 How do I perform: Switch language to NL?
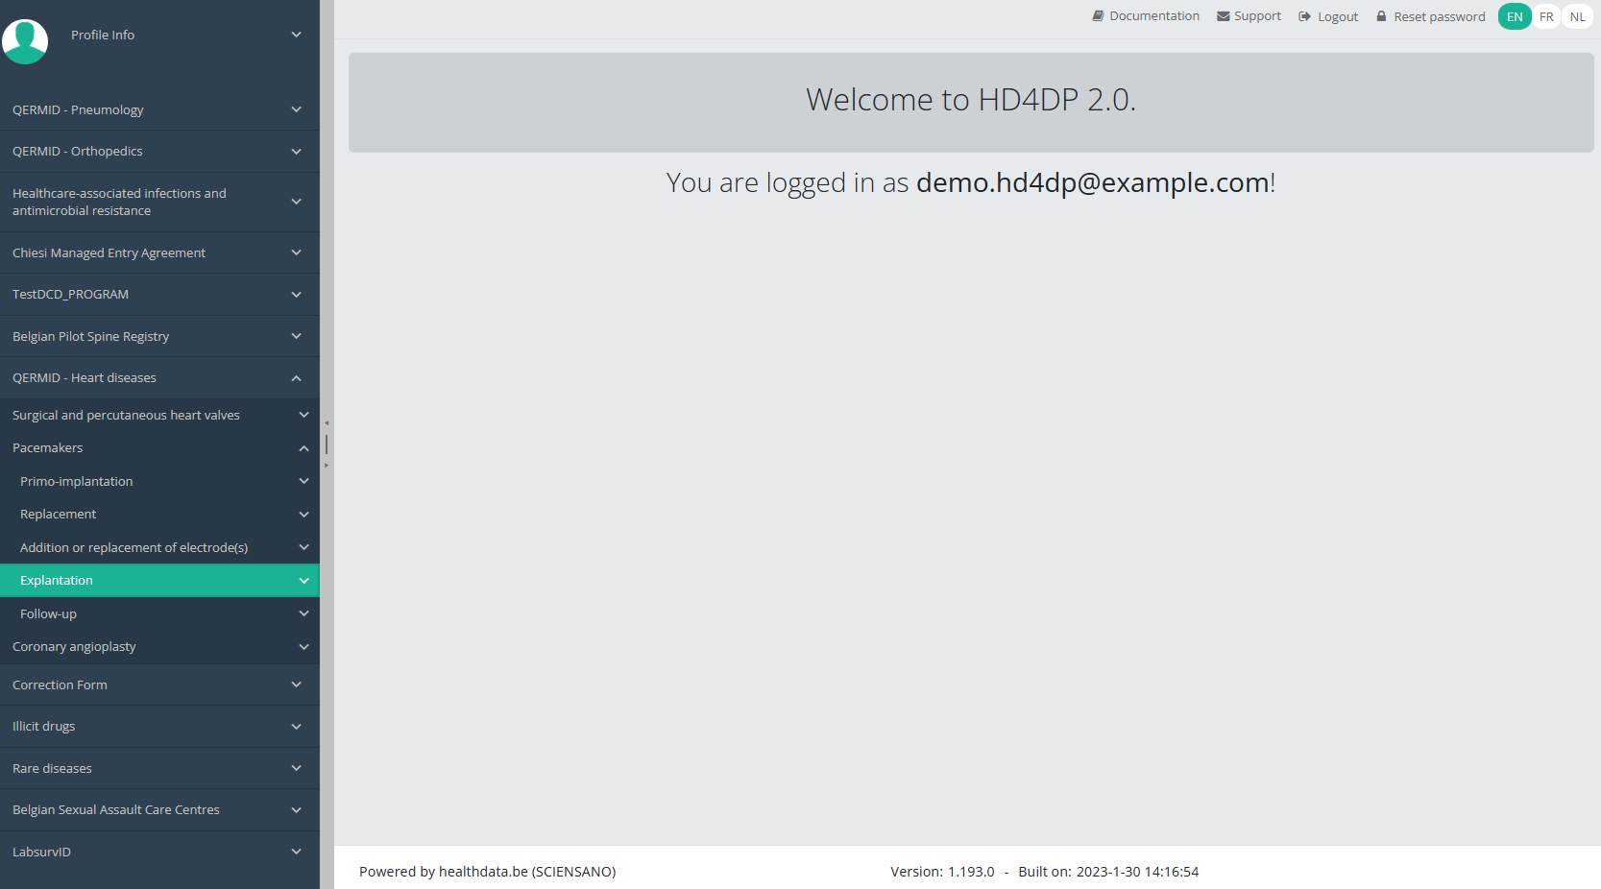tap(1577, 16)
